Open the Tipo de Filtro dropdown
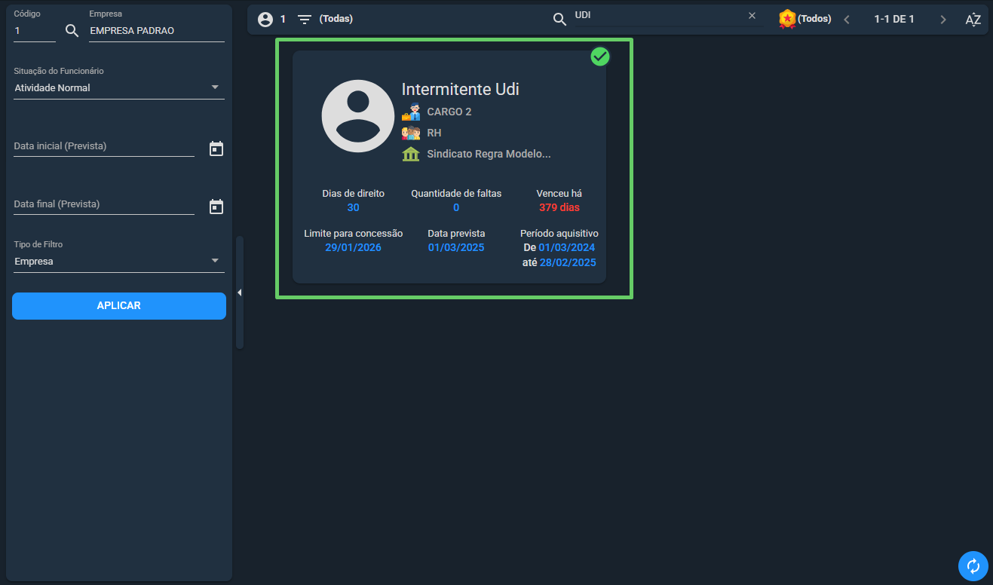This screenshot has height=585, width=993. (x=119, y=262)
